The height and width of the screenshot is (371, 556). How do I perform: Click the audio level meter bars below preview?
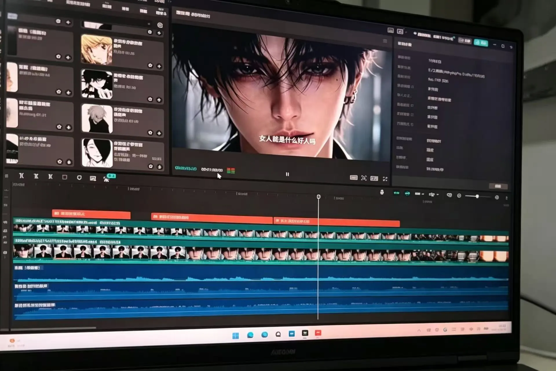tap(231, 171)
